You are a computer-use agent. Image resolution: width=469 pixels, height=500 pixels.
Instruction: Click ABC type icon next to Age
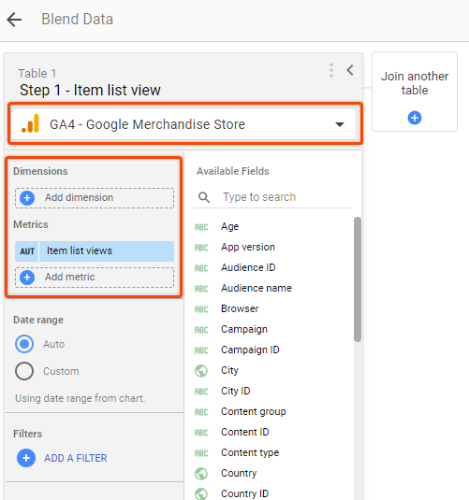(x=201, y=227)
